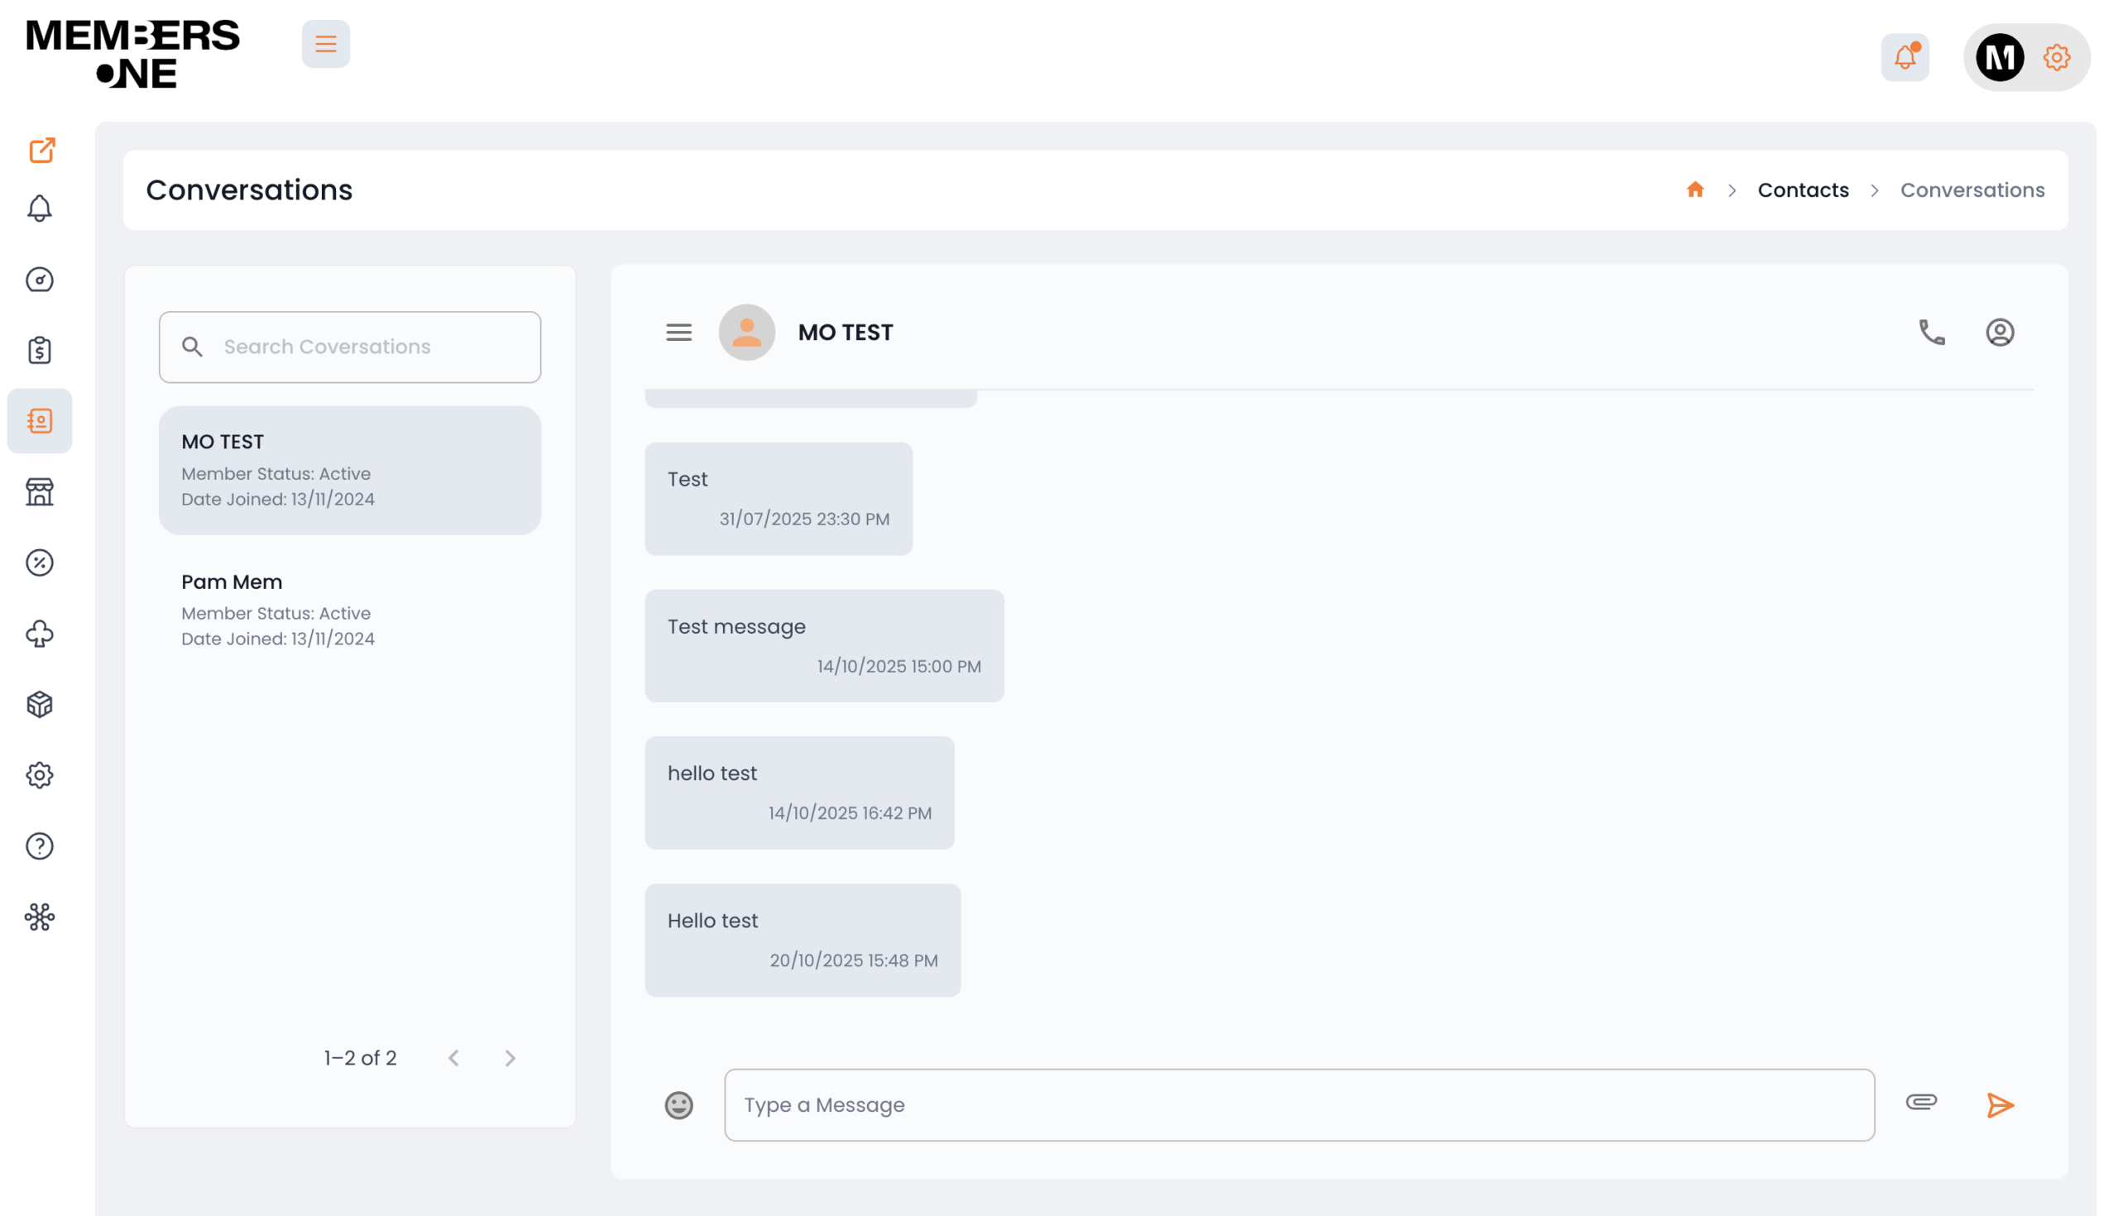Open the emoji picker smiley icon
Image resolution: width=2118 pixels, height=1216 pixels.
678,1105
